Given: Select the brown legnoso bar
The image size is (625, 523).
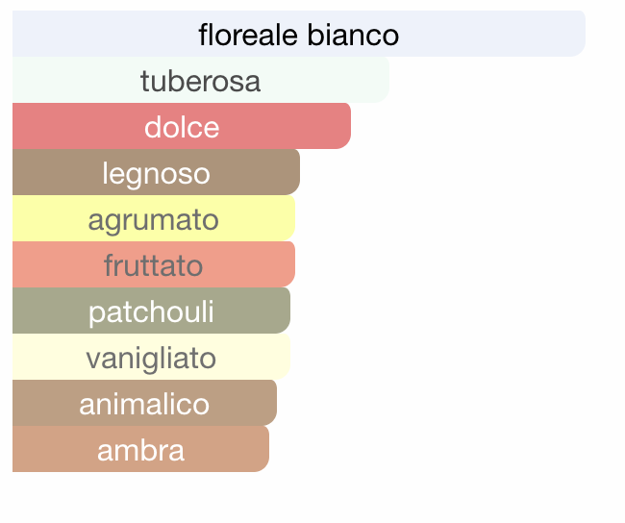Looking at the screenshot, I should [156, 172].
